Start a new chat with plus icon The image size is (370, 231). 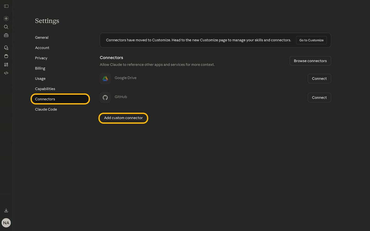pyautogui.click(x=6, y=18)
